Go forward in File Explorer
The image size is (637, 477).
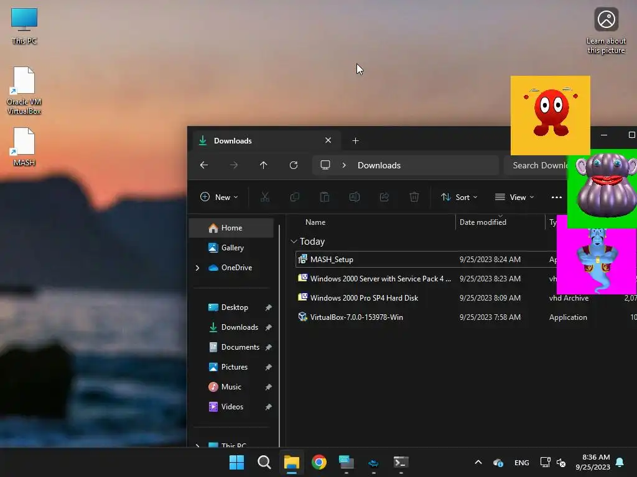click(x=234, y=165)
